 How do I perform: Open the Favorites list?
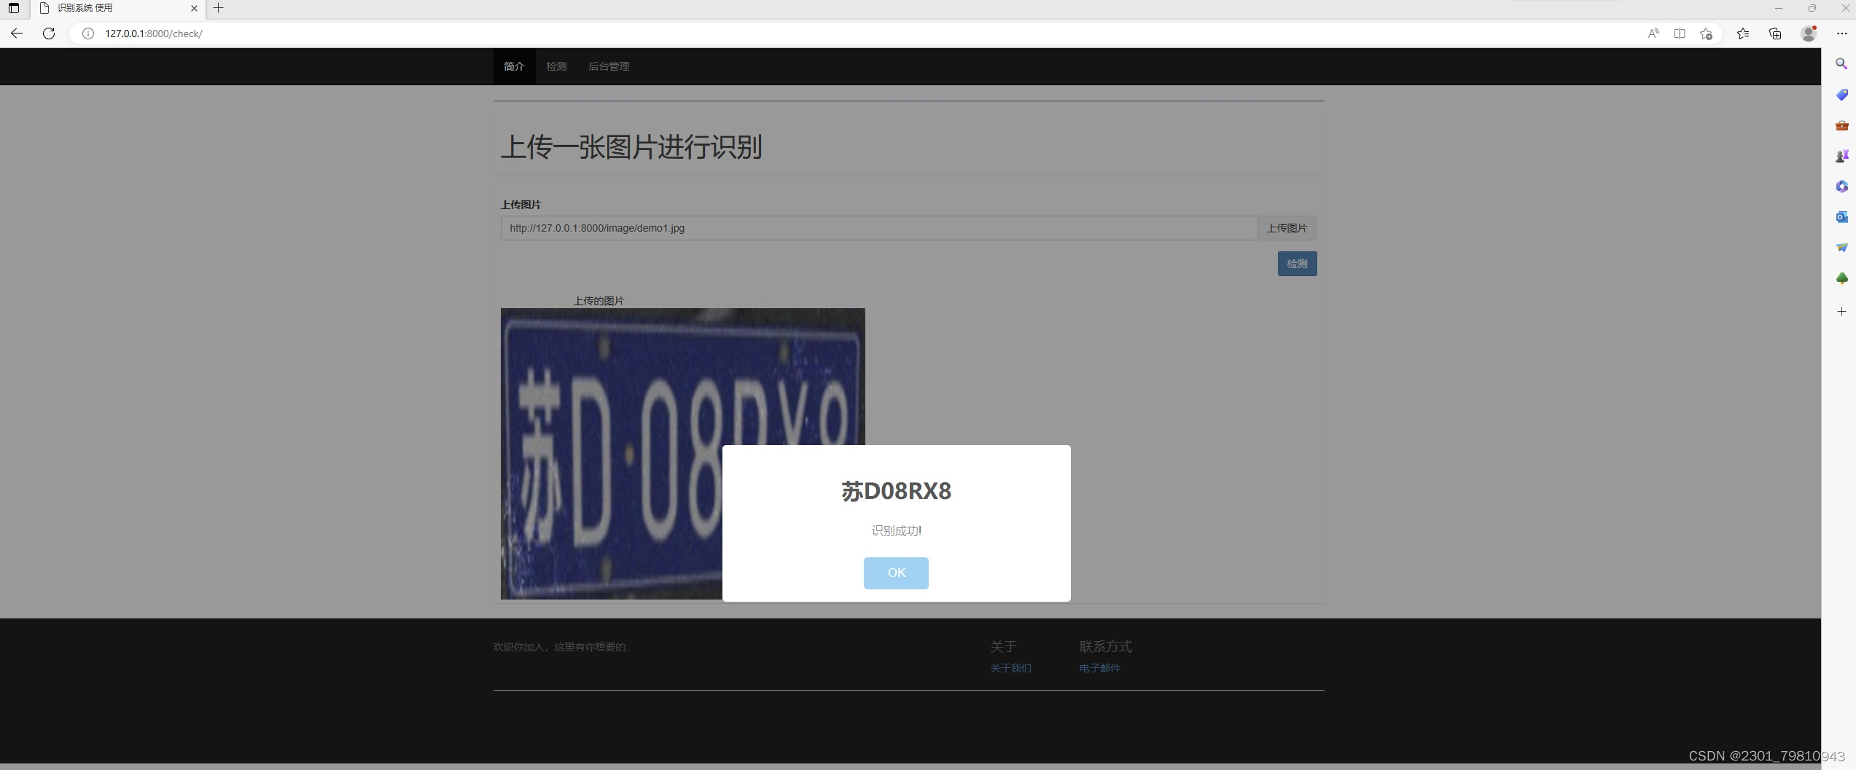1743,34
